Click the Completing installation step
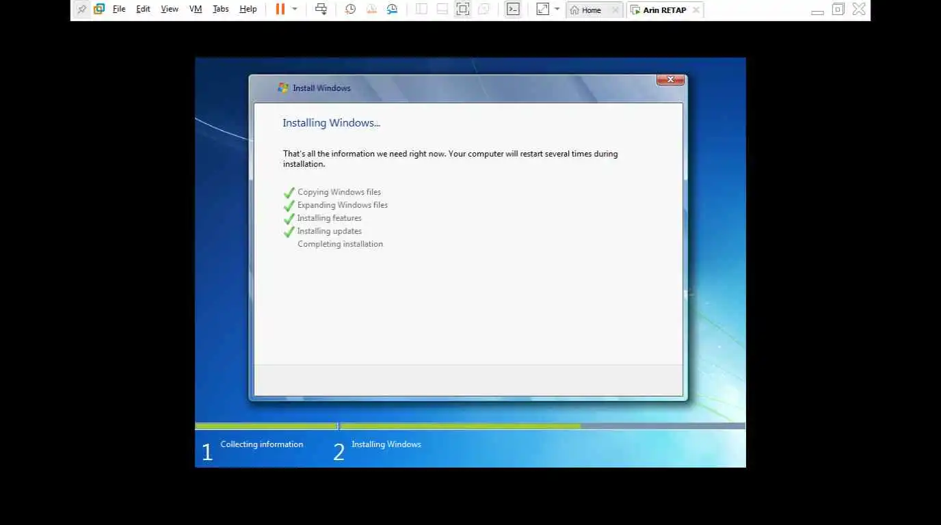 coord(341,244)
